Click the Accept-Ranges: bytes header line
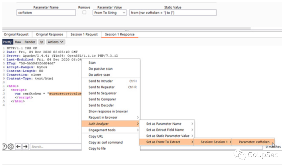This screenshot has height=168, width=287. point(27,67)
